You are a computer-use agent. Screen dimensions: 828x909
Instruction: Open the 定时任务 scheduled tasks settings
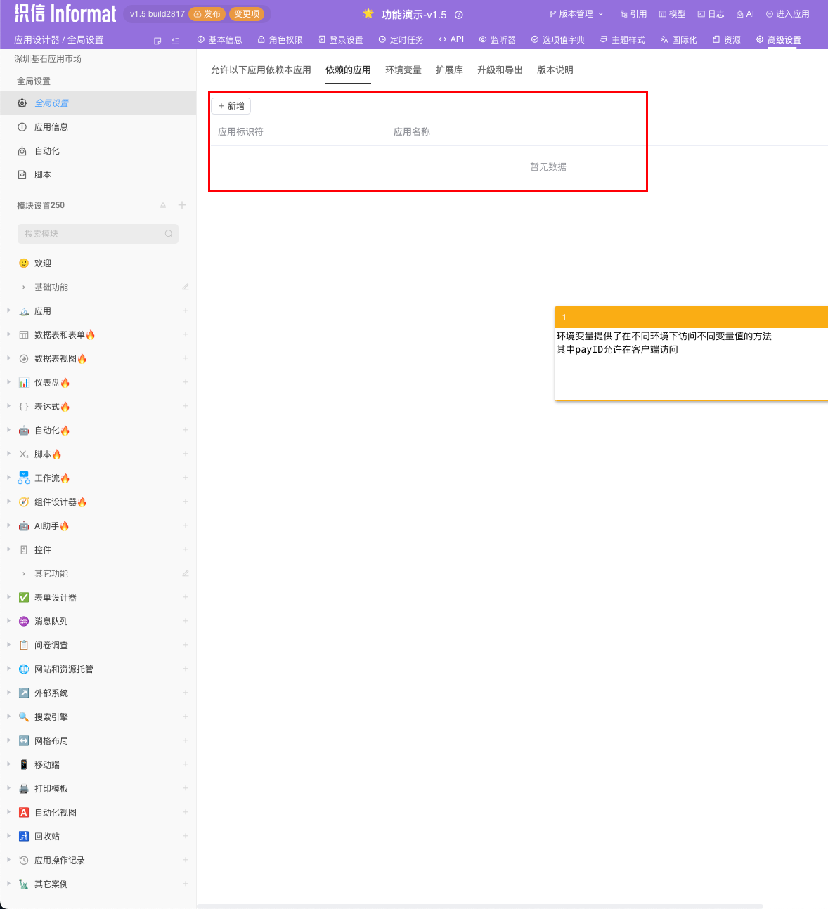click(401, 39)
